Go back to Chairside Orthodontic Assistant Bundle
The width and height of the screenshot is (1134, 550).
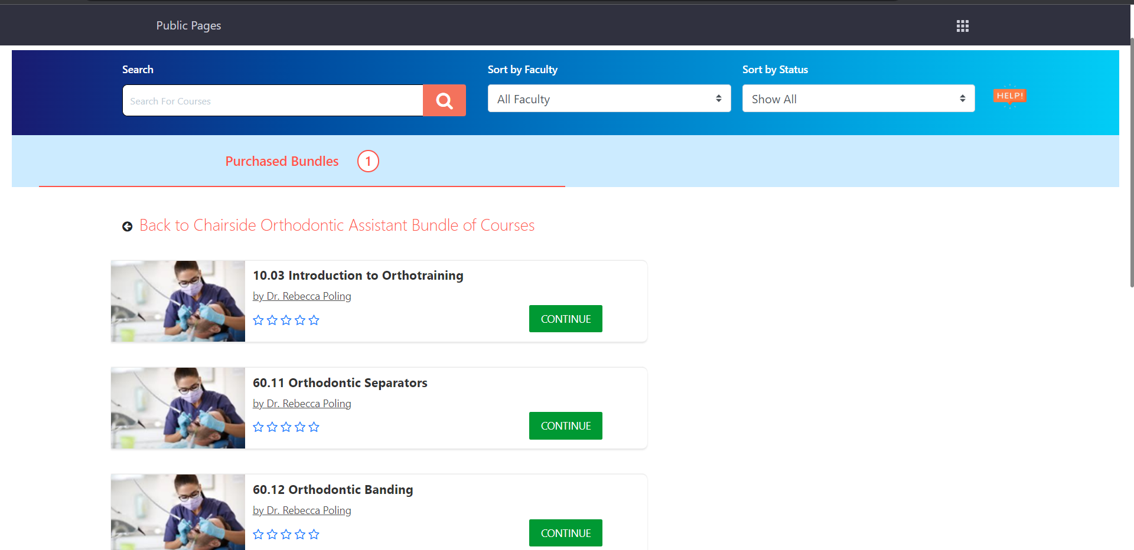(x=337, y=225)
